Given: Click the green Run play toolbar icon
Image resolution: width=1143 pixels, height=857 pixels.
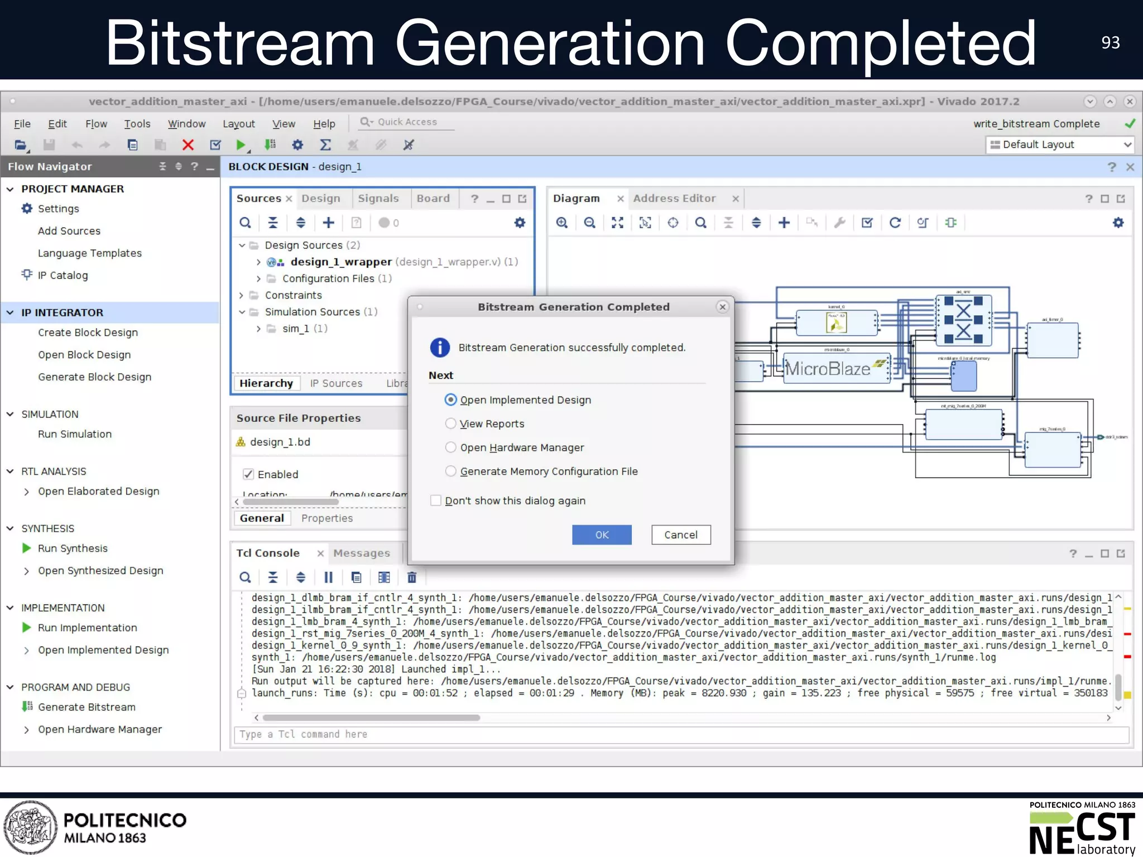Looking at the screenshot, I should [x=241, y=145].
